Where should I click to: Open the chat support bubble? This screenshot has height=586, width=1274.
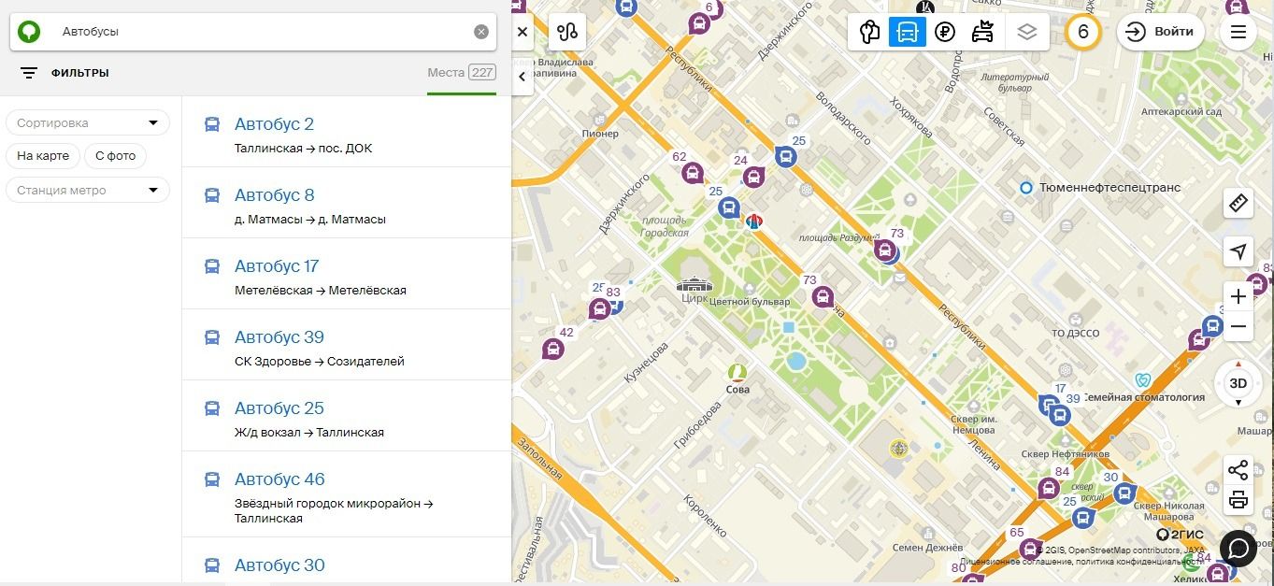pyautogui.click(x=1238, y=548)
